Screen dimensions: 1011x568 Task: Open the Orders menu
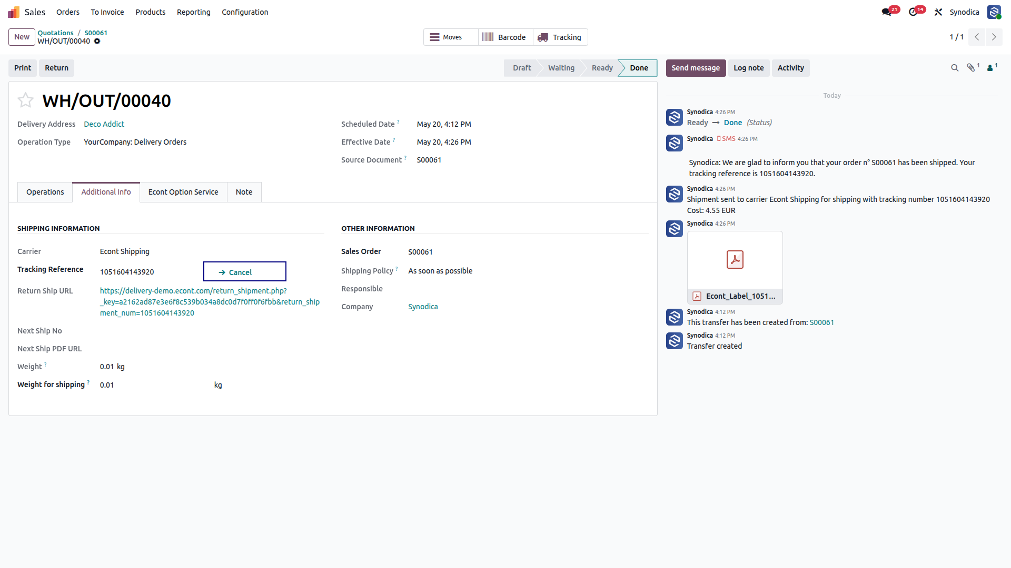(x=68, y=12)
